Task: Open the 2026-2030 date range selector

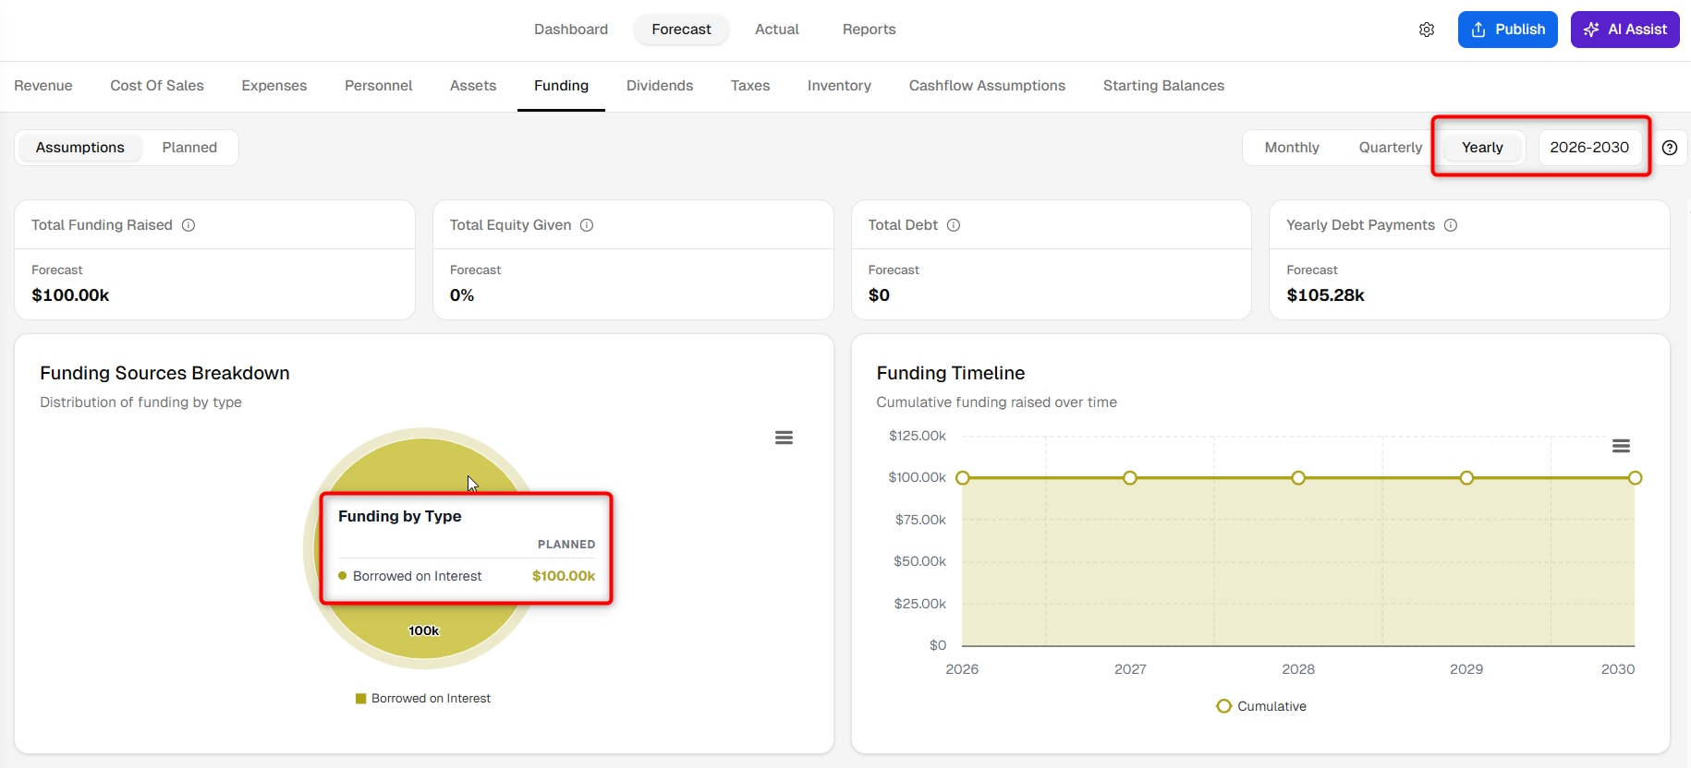Action: [1589, 148]
